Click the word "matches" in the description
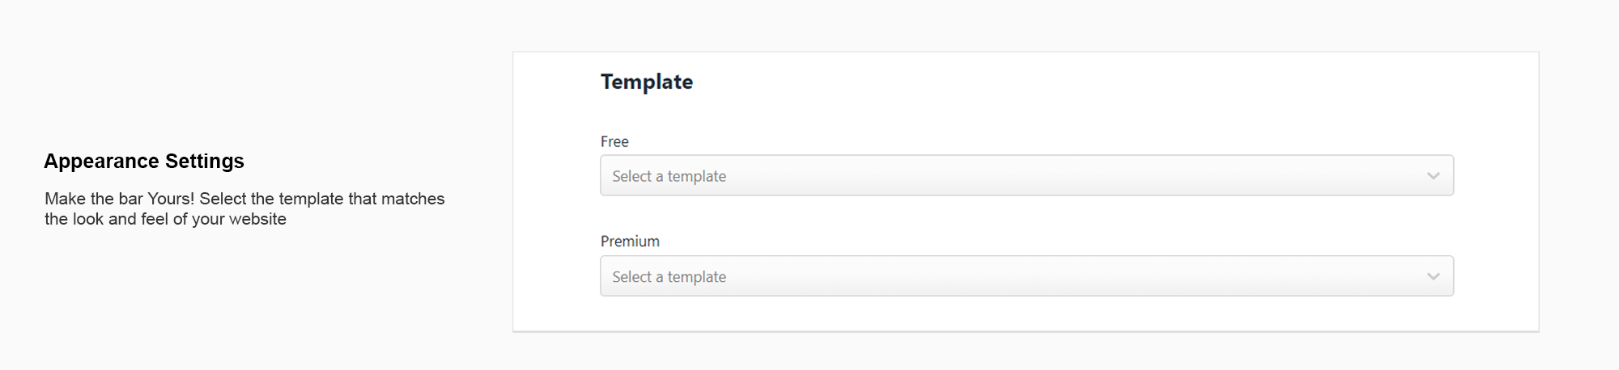This screenshot has height=370, width=1619. [x=413, y=199]
